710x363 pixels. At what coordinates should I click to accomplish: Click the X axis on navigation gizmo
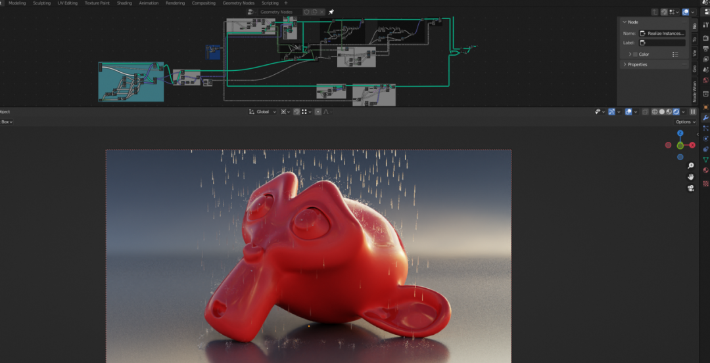692,145
